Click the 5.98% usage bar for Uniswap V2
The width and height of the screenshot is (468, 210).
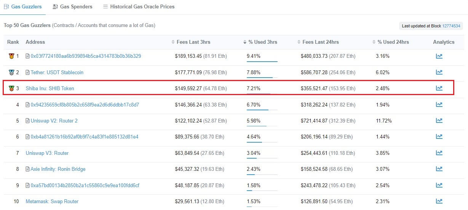click(x=262, y=126)
